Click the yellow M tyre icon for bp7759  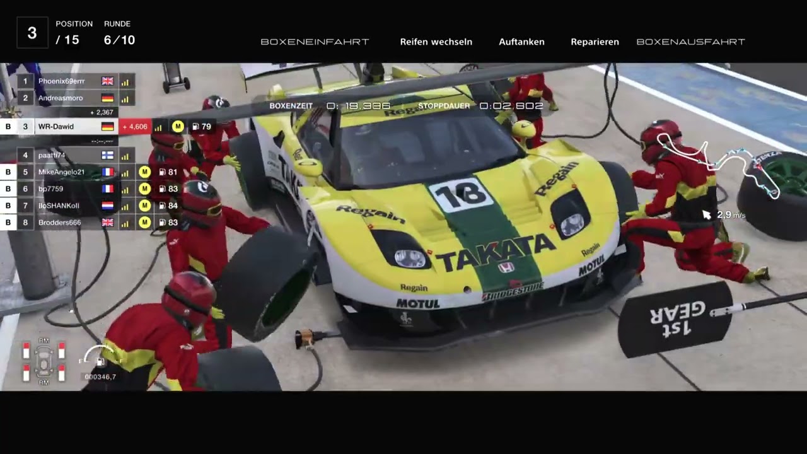(x=144, y=189)
